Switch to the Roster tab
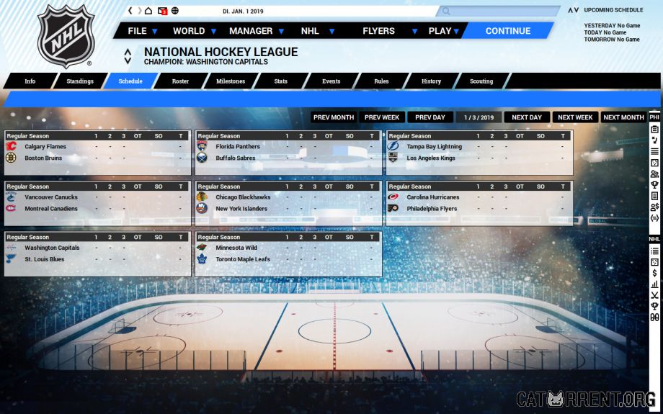663x414 pixels. (181, 81)
